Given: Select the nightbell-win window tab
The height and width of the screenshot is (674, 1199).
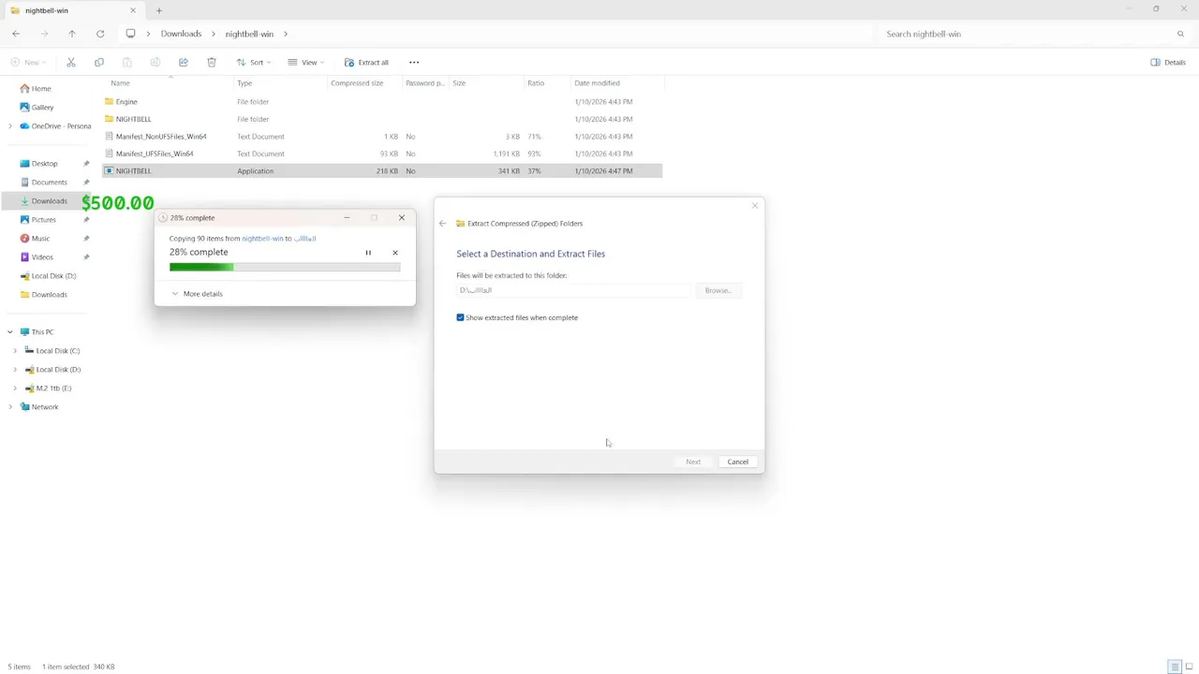Looking at the screenshot, I should 74,10.
